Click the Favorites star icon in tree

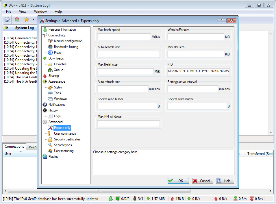point(50,64)
